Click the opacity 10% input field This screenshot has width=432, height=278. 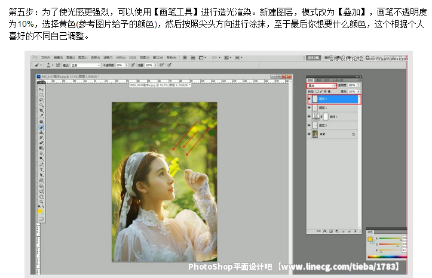coord(120,65)
